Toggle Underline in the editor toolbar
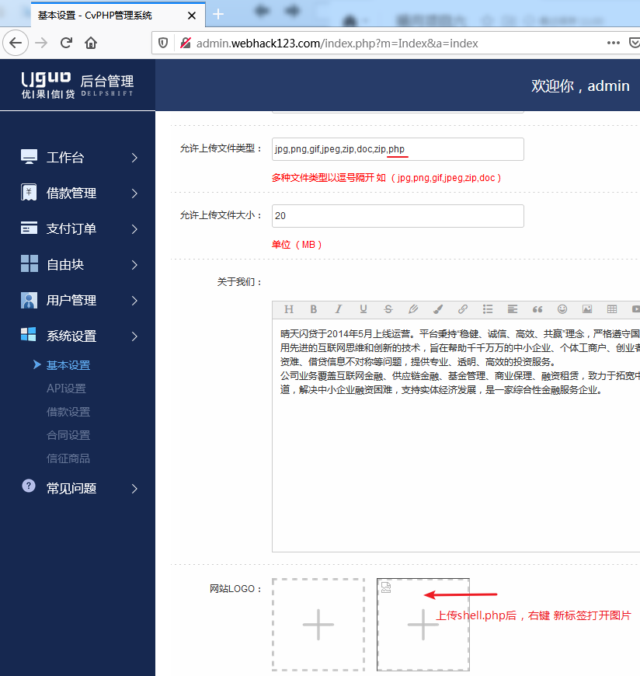640x676 pixels. coord(363,309)
